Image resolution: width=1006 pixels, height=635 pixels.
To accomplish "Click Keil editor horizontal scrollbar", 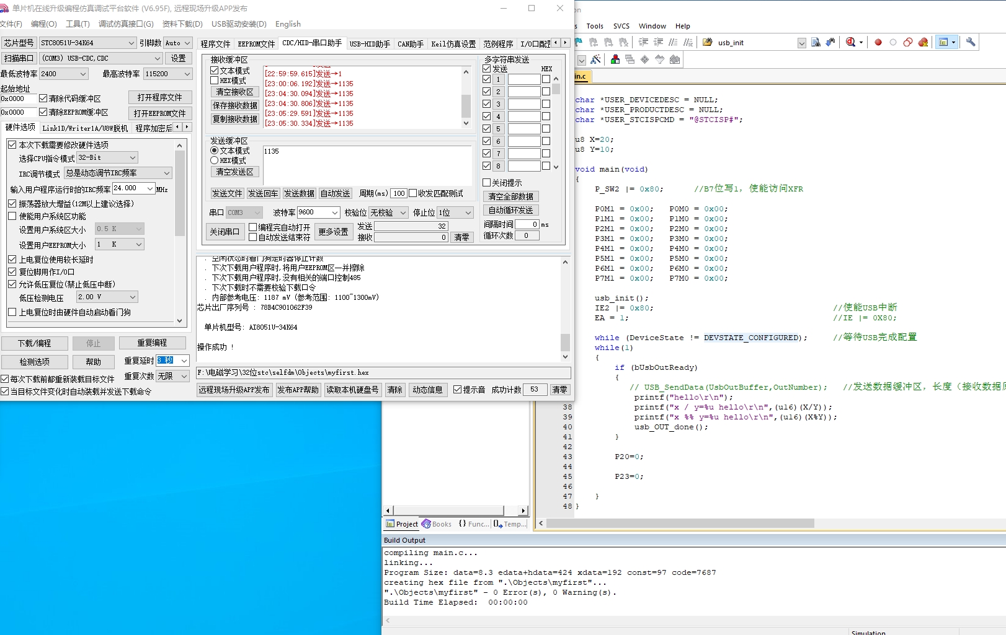I will [x=680, y=523].
